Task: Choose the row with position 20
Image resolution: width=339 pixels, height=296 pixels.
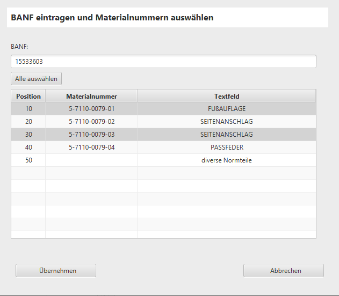Action: coord(28,122)
